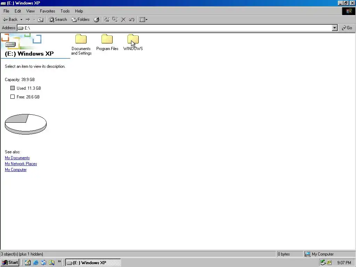Click the title bar drive icon
Screen dimensions: 356x267
[3, 3]
